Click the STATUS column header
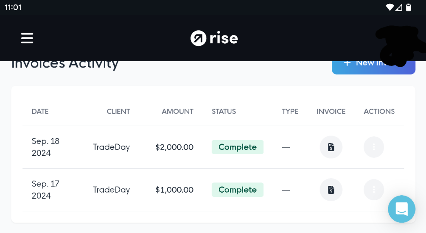Viewport: 426px width, 233px height. (x=224, y=112)
